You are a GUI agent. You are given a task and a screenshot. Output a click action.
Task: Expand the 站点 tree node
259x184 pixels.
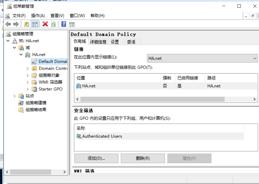pyautogui.click(x=15, y=96)
